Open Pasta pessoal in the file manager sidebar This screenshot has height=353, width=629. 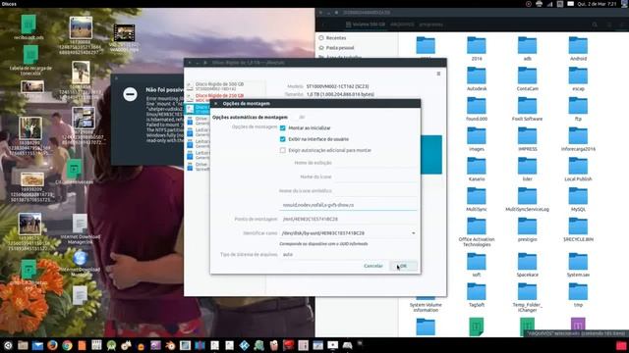point(339,48)
